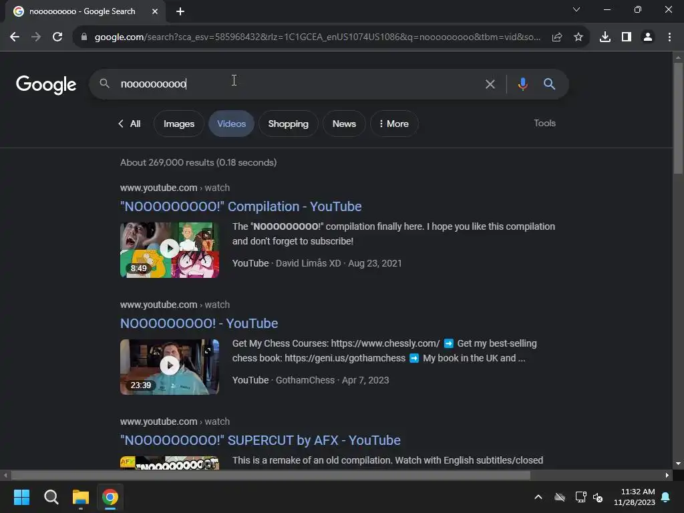Bookmark this tab with the star icon
This screenshot has height=513, width=684.
pyautogui.click(x=578, y=37)
